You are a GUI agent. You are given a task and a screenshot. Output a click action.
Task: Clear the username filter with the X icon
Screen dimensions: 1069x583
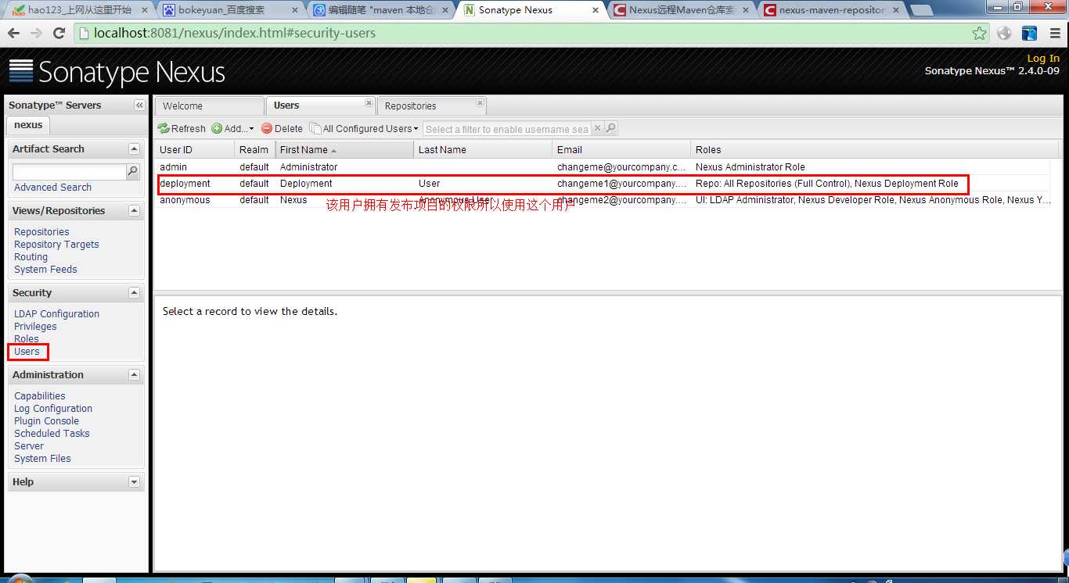point(597,128)
